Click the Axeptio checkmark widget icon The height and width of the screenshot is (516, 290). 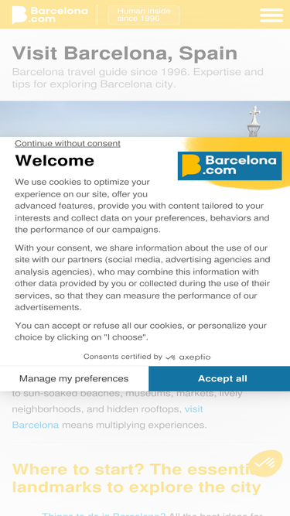click(x=265, y=463)
